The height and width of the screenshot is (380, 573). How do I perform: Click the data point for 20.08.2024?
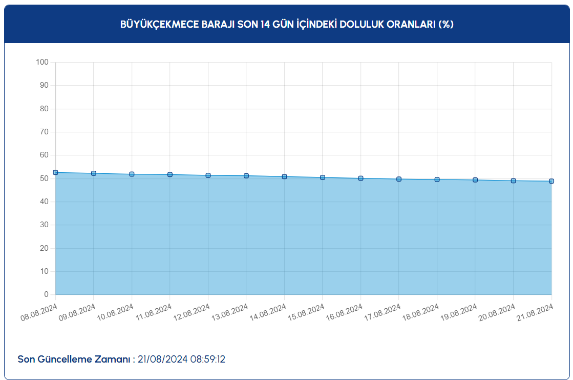[513, 181]
